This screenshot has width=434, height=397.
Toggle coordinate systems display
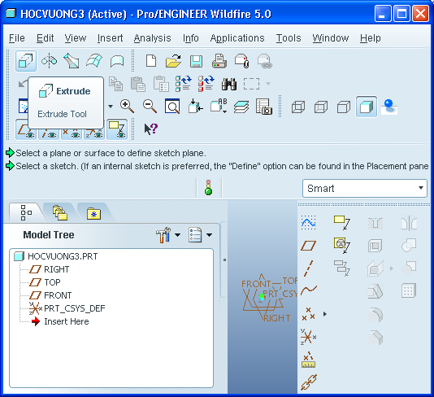[94, 133]
